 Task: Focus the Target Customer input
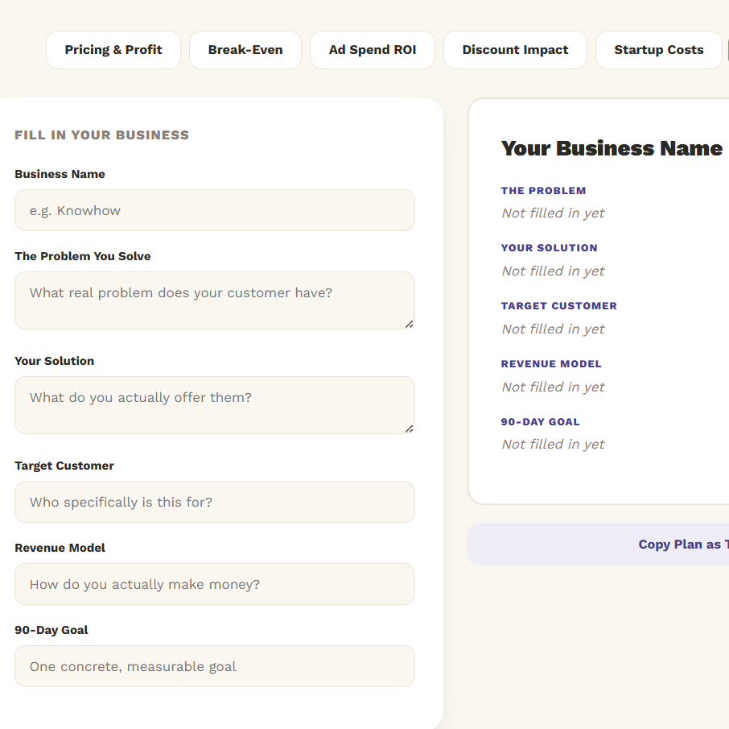(x=215, y=502)
